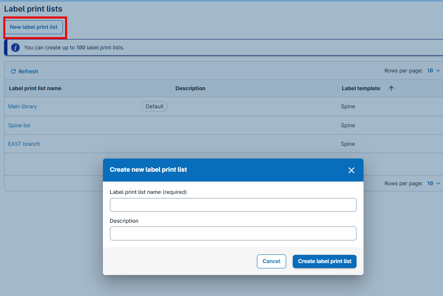Click the Default badge on Main library
443x296 pixels.
pos(154,107)
